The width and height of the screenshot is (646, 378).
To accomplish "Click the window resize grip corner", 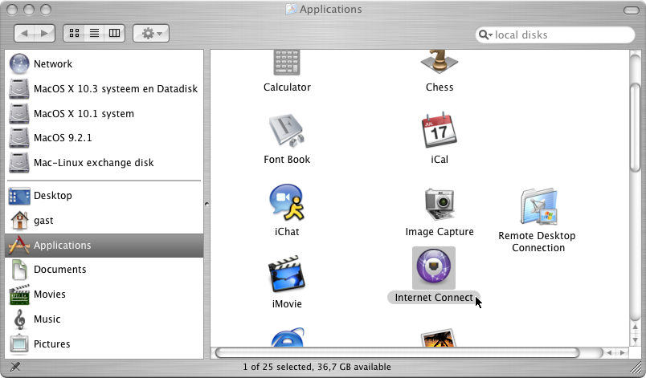I will pyautogui.click(x=636, y=368).
